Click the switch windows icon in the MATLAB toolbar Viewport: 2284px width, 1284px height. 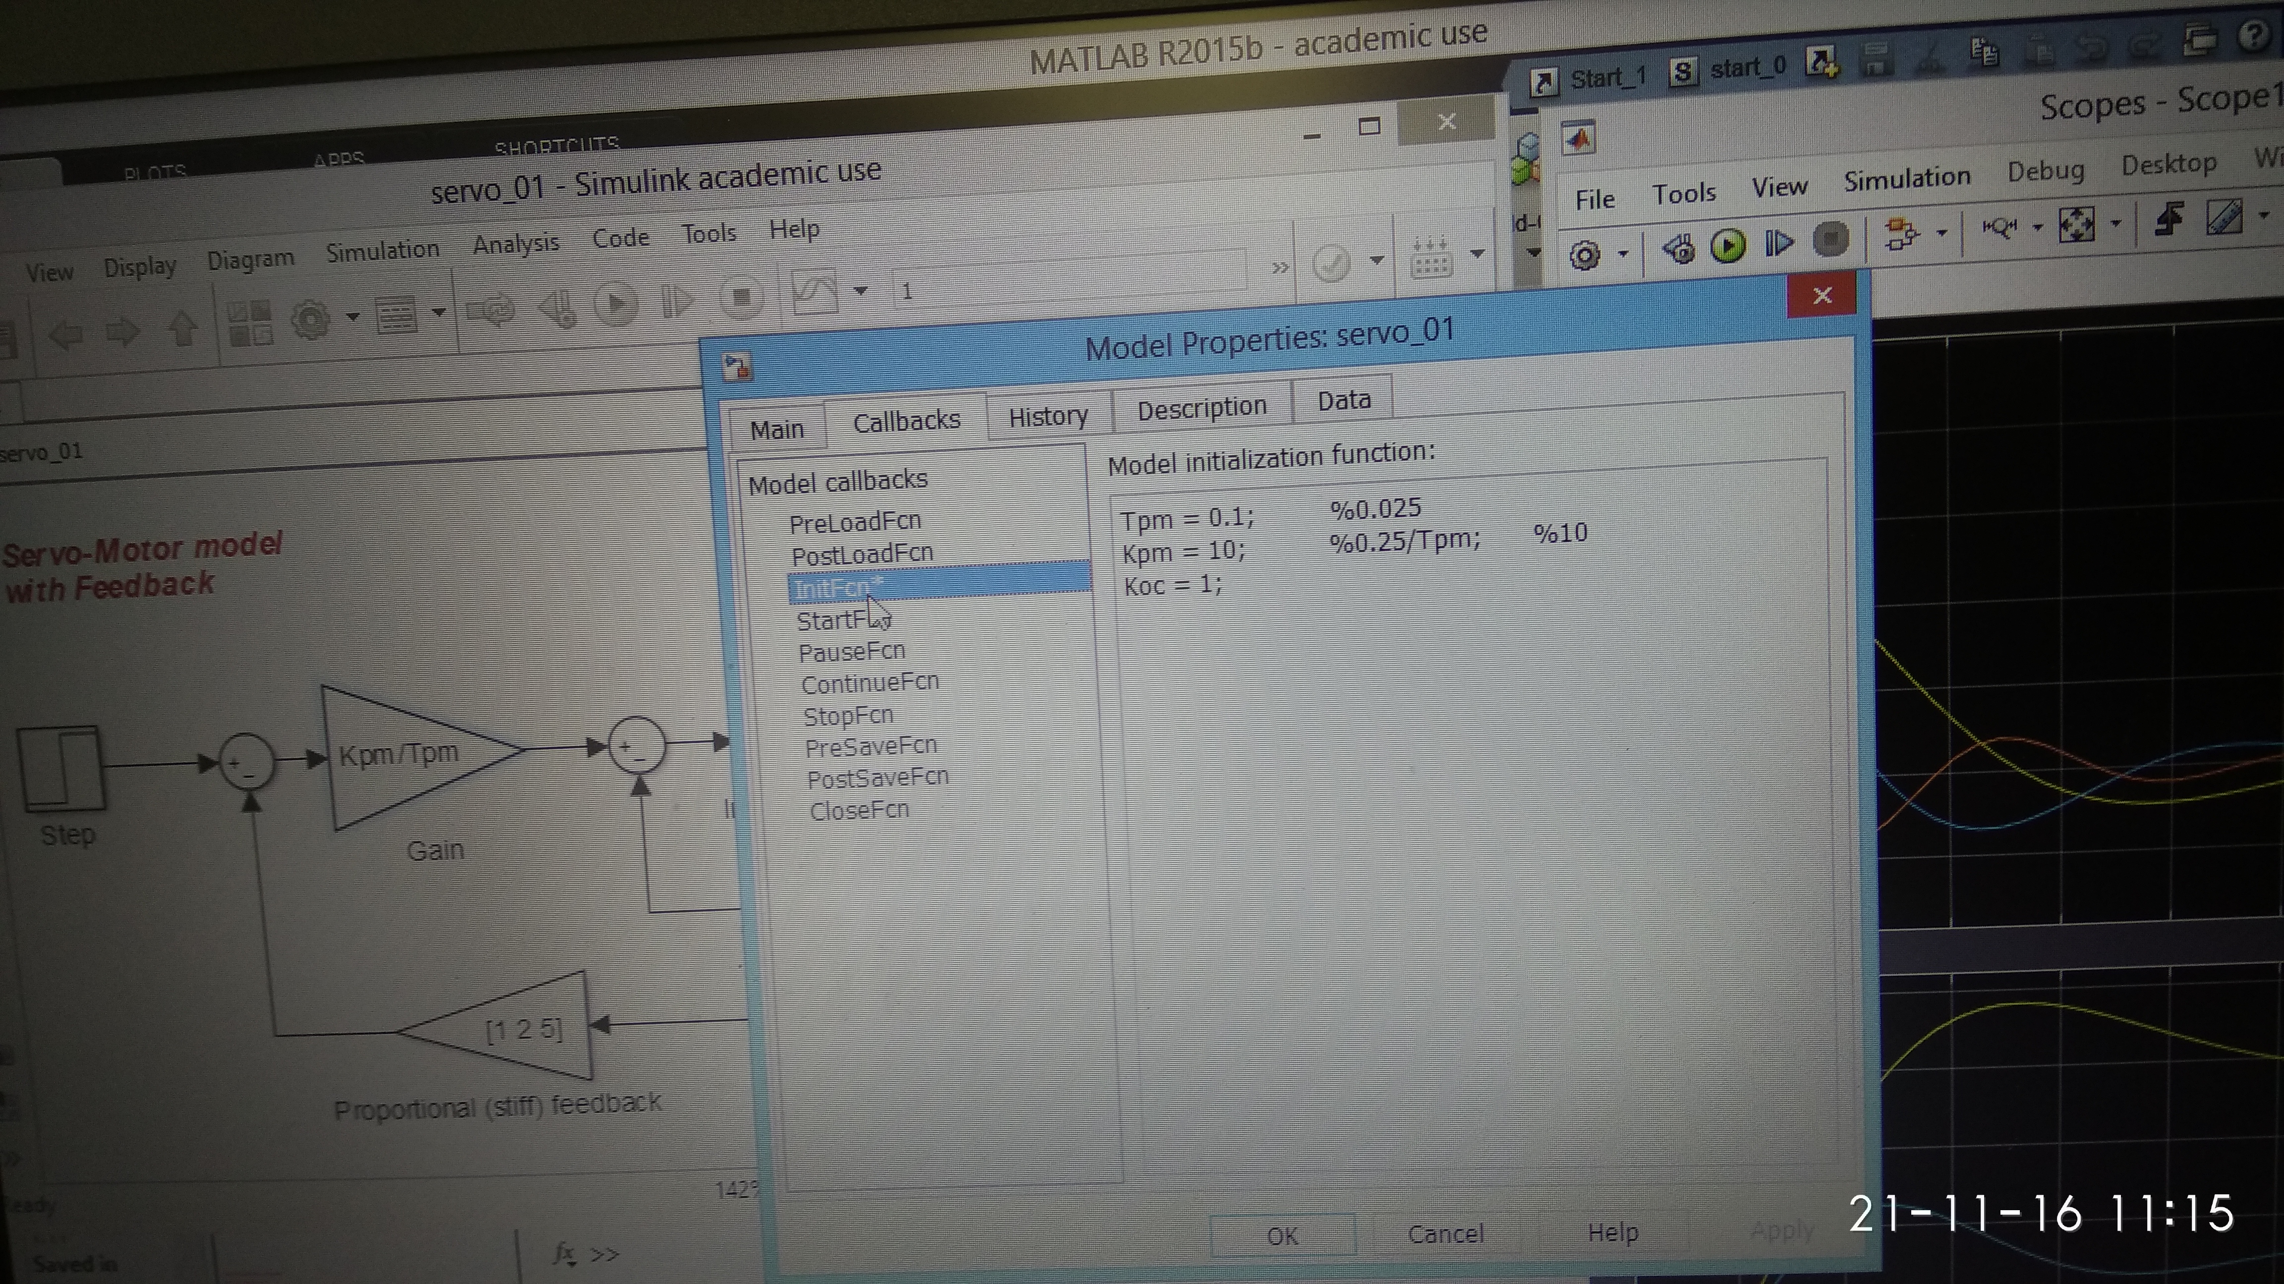coord(2201,39)
